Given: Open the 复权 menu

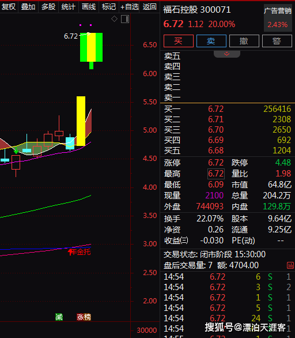Looking at the screenshot, I should pos(9,7).
